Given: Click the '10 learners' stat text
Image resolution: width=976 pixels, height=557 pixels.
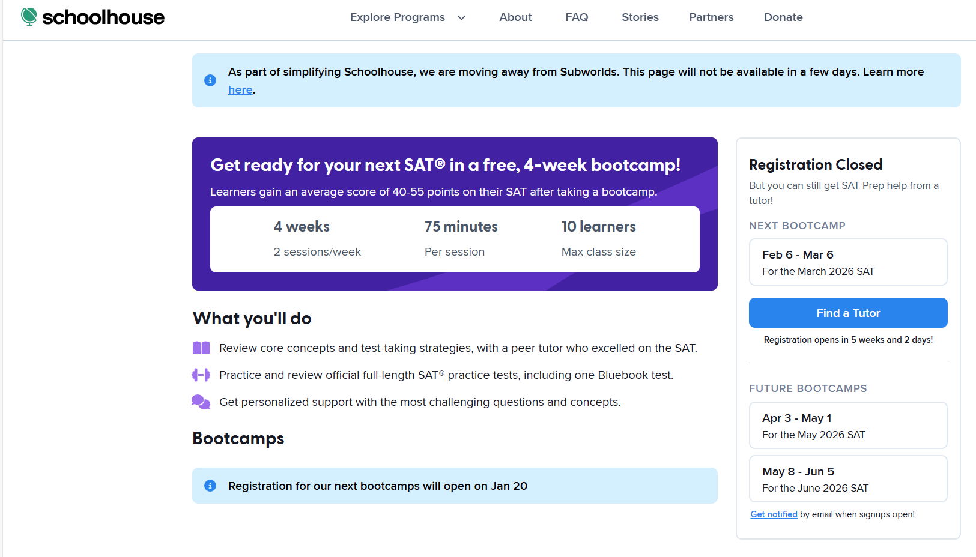Looking at the screenshot, I should pos(599,227).
